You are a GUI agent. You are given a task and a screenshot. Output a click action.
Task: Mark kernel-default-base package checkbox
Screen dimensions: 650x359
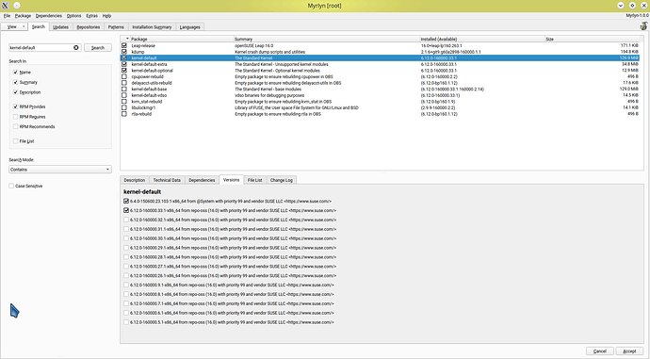(124, 90)
